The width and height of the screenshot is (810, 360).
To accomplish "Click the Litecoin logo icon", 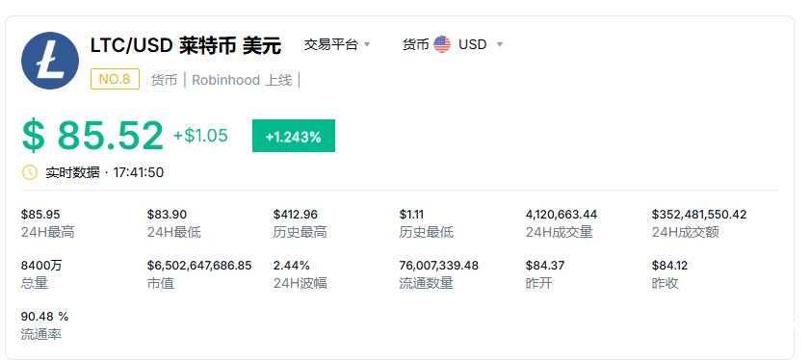I will (x=50, y=61).
